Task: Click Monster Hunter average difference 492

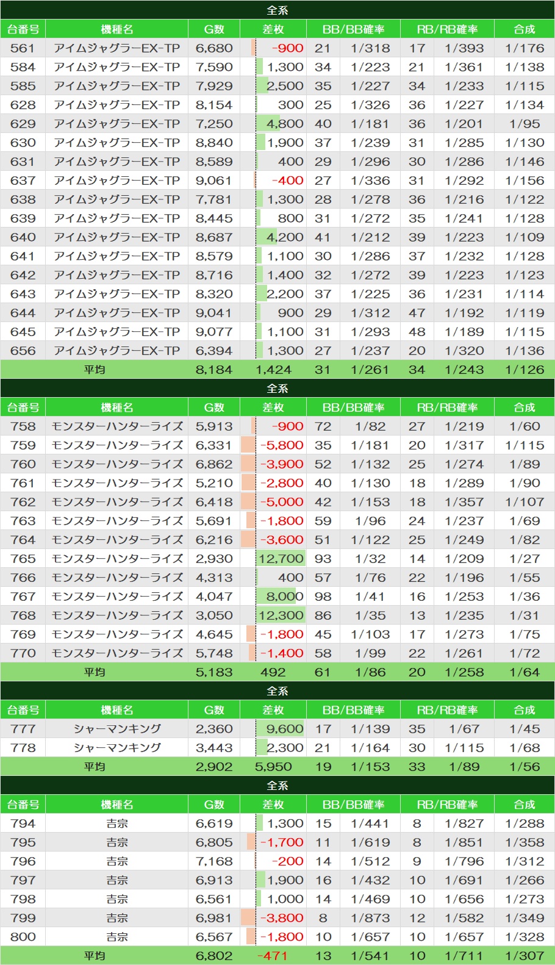Action: [x=273, y=672]
